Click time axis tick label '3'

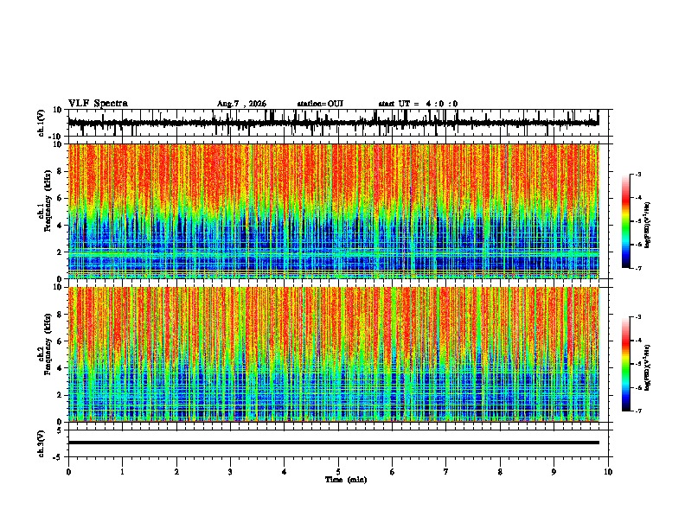click(230, 472)
